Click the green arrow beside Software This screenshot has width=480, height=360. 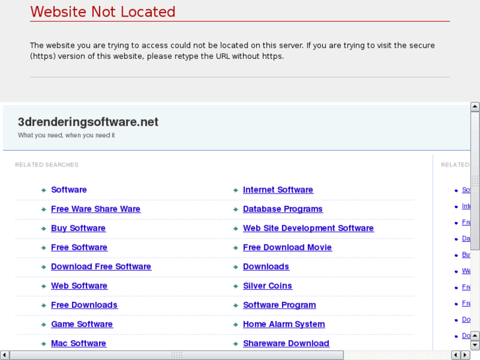tap(44, 190)
